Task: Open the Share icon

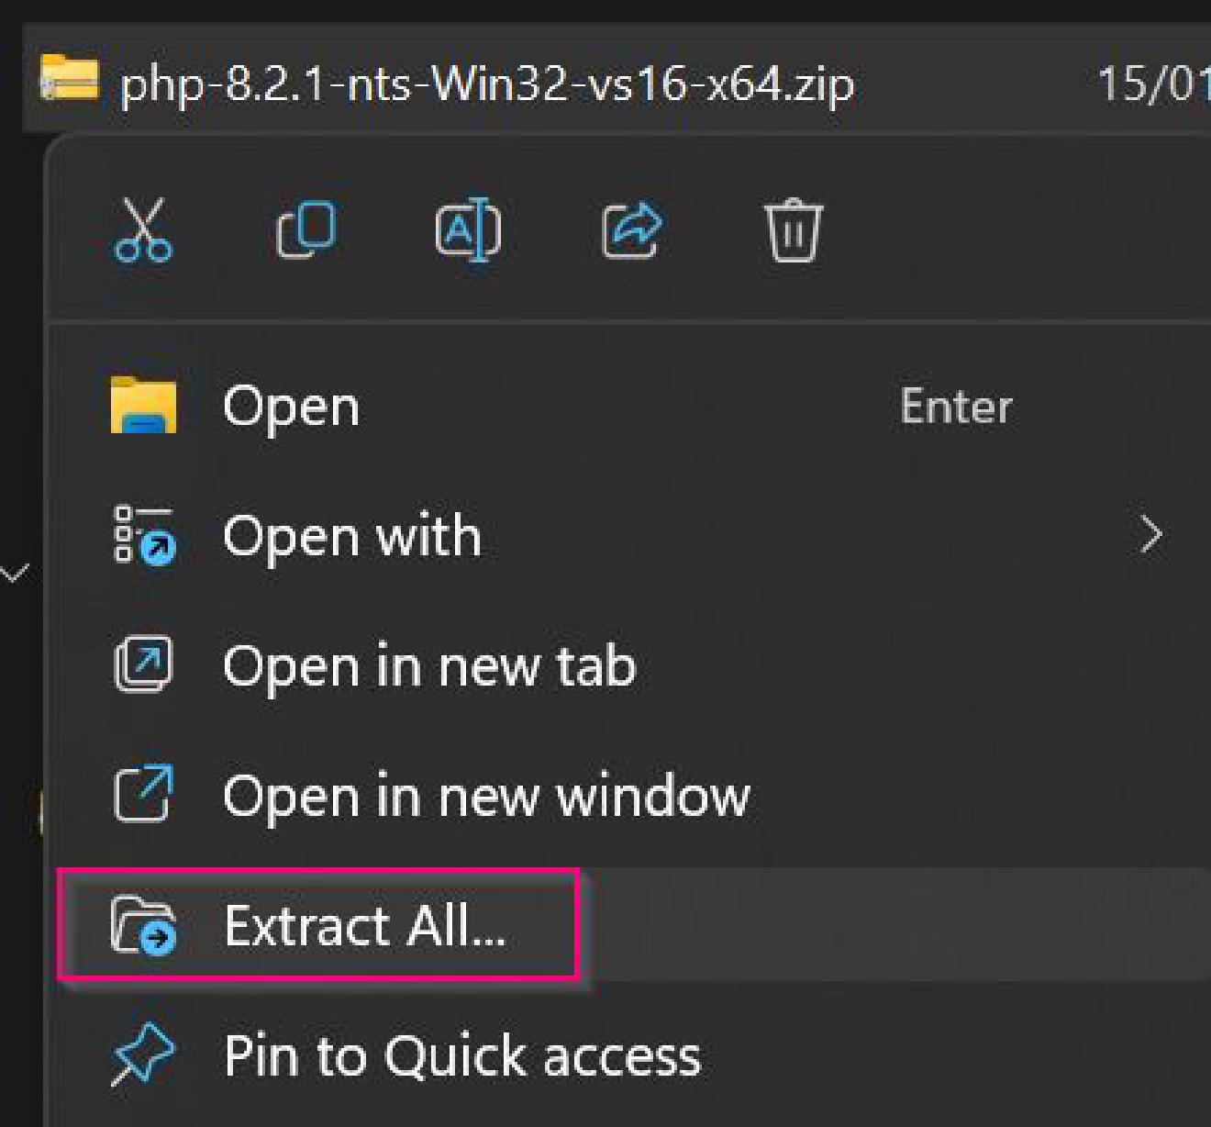Action: point(631,231)
